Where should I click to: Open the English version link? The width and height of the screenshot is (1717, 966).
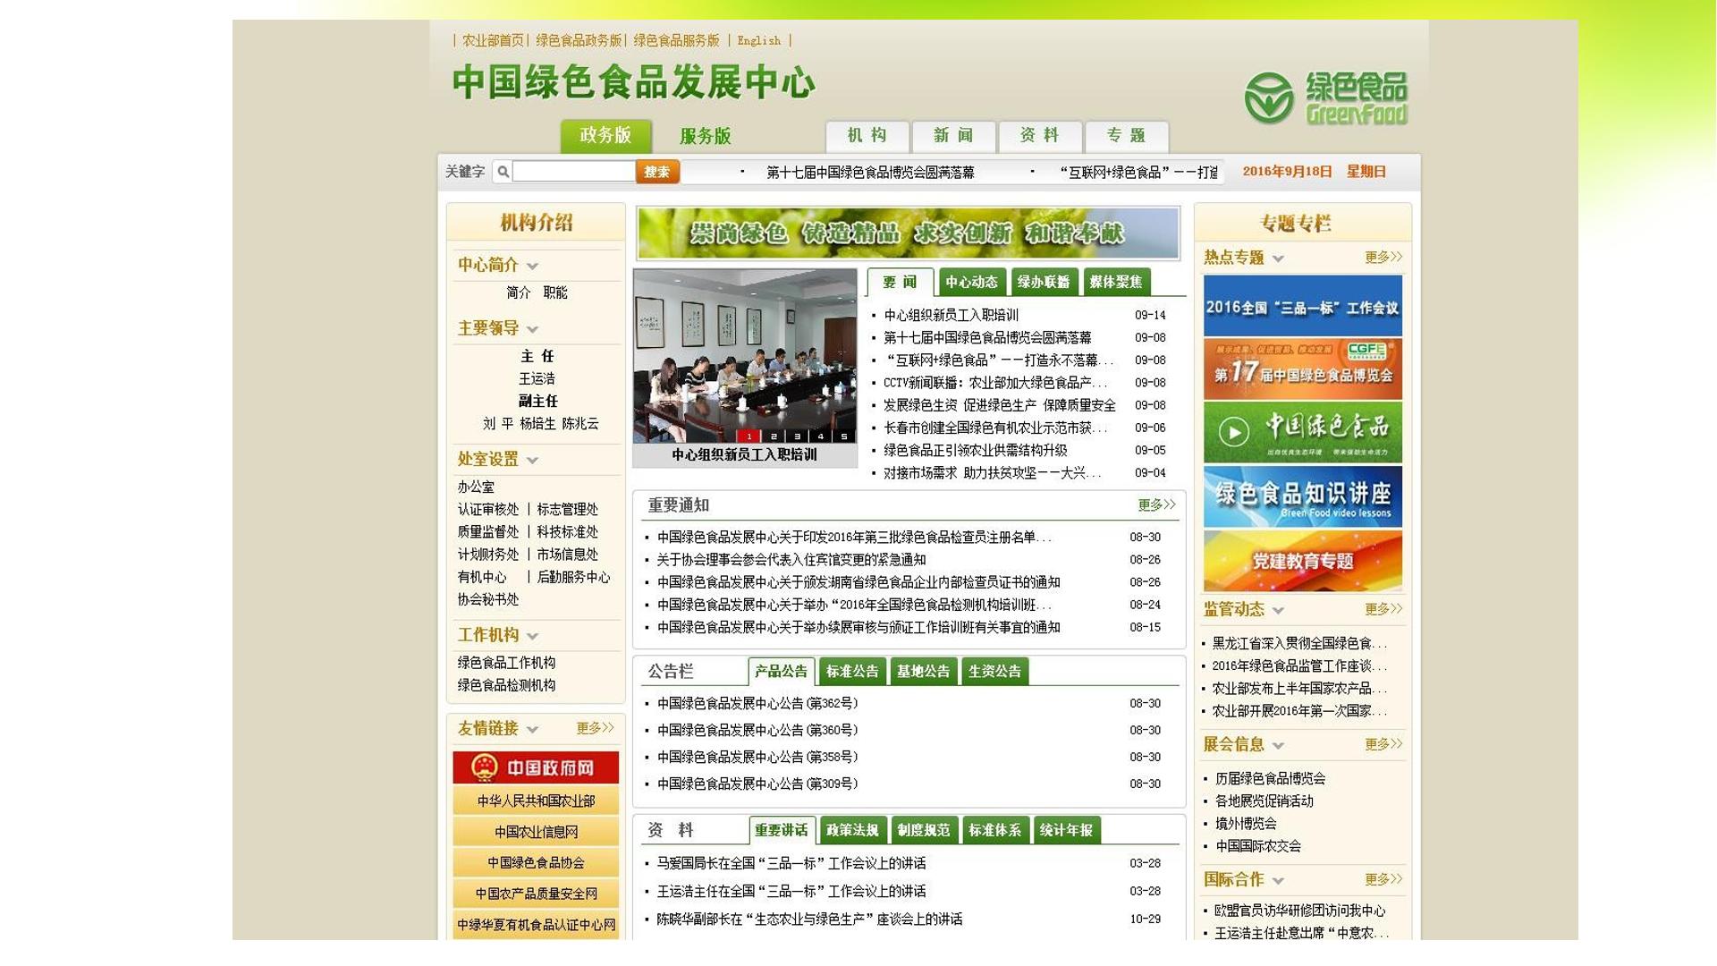point(758,40)
